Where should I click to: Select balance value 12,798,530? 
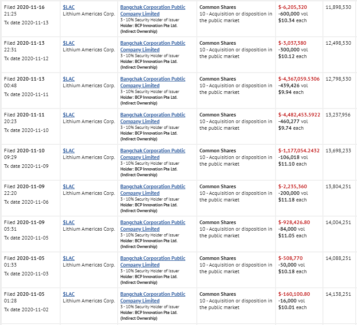point(338,79)
